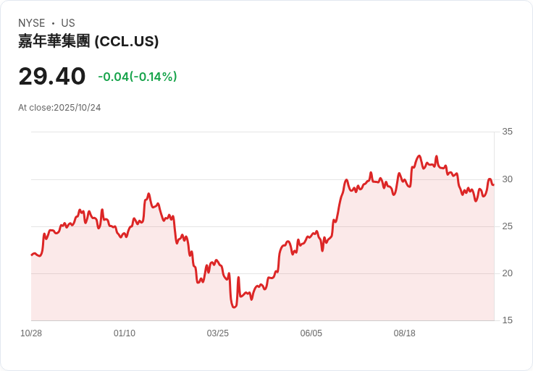Click the chart's lowest point near April

(234, 307)
